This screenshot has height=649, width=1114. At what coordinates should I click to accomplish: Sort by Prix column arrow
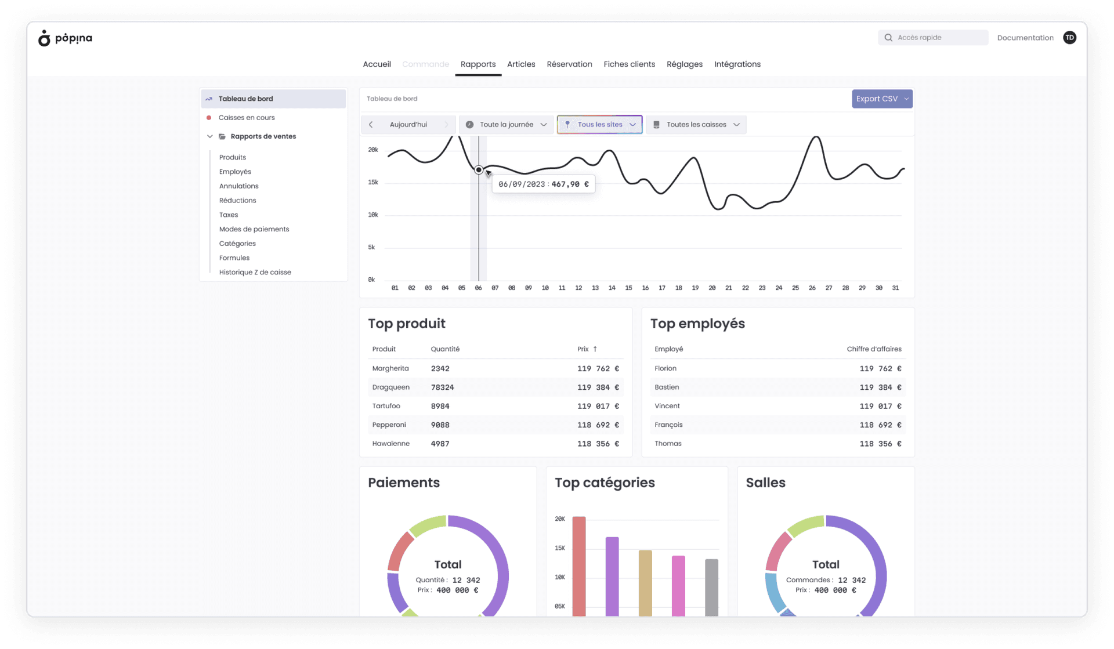(595, 349)
